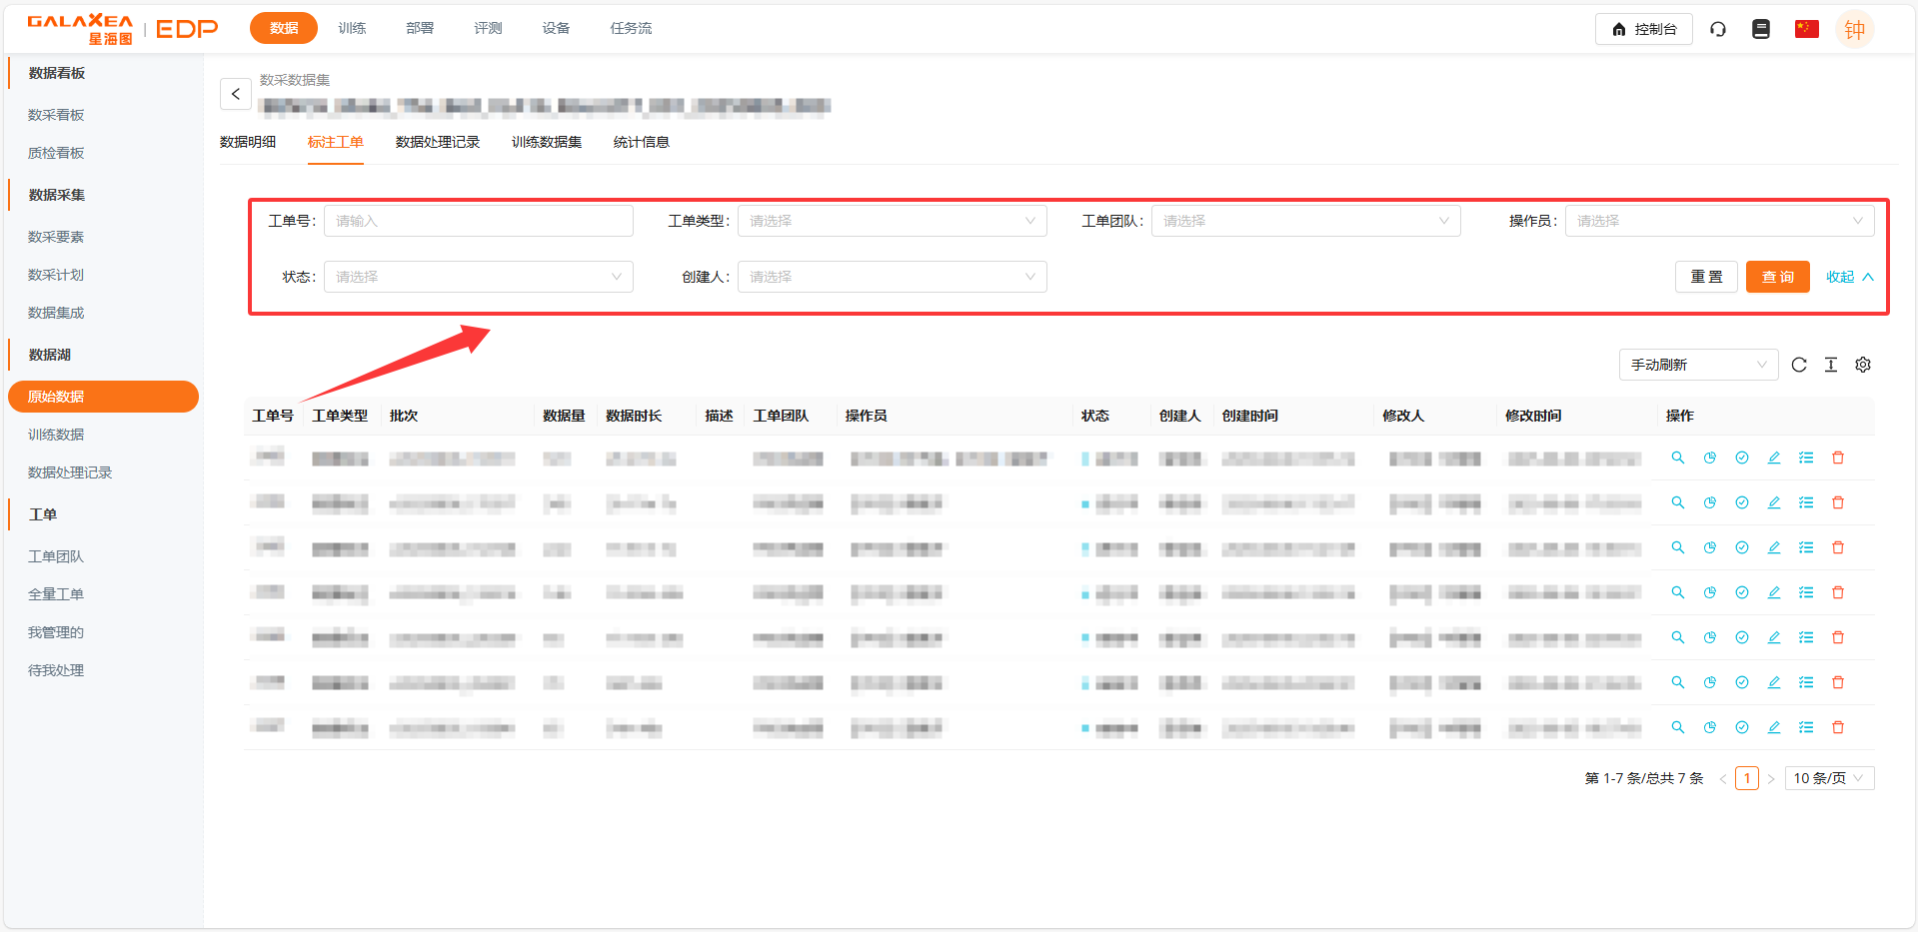Open the 工单类型 dropdown
This screenshot has width=1918, height=932.
(x=892, y=221)
